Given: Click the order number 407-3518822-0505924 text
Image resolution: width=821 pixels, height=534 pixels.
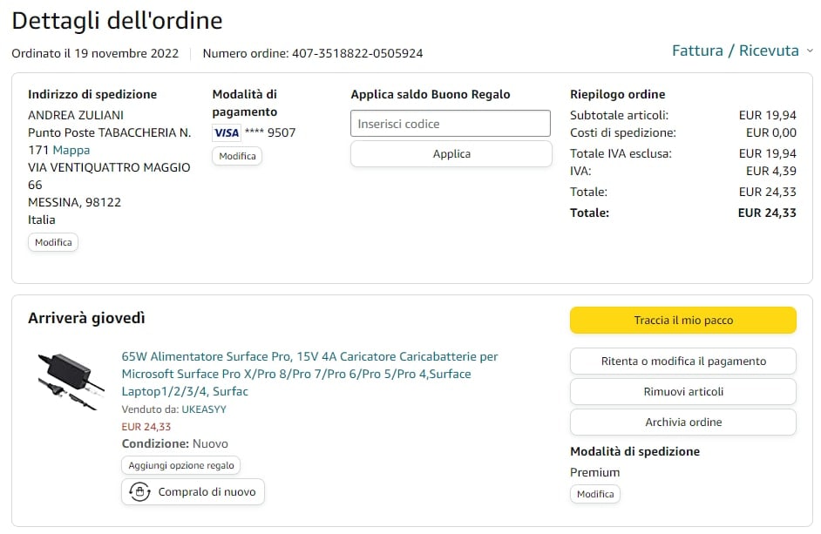Looking at the screenshot, I should [356, 53].
